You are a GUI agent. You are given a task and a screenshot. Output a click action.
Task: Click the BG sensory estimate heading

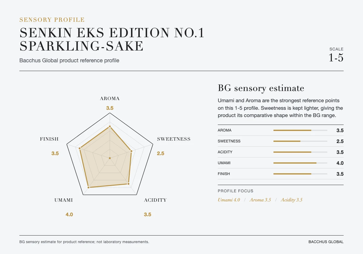[x=261, y=88]
